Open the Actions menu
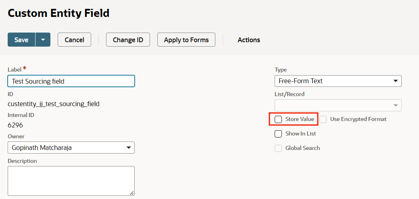The image size is (419, 199). click(248, 40)
